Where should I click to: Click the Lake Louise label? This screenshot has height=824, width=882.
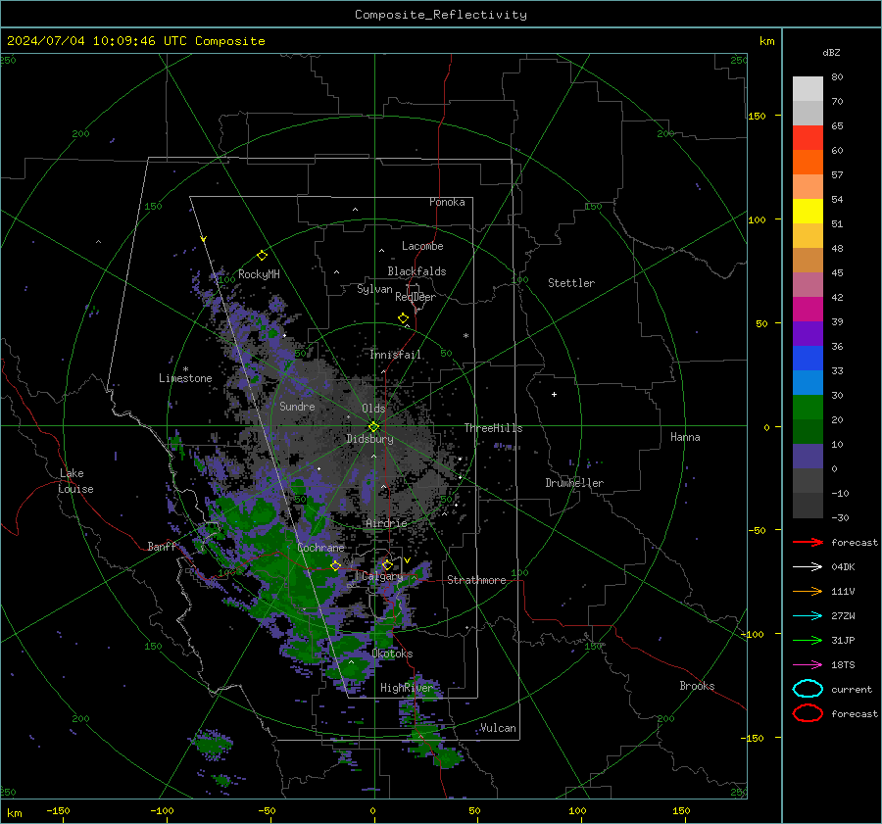tap(75, 481)
